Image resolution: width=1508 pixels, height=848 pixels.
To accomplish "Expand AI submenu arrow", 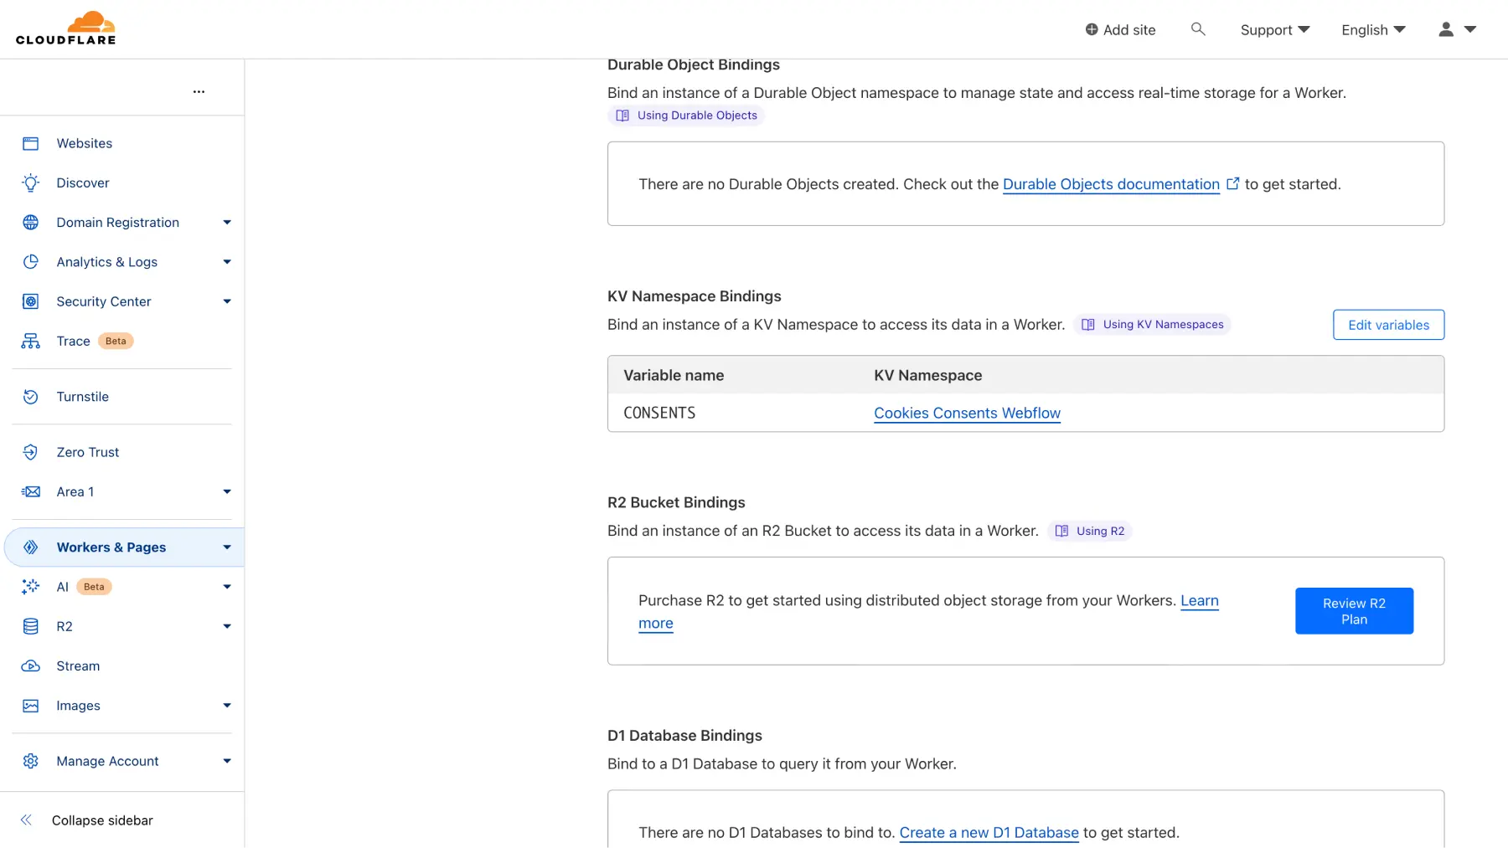I will 227,587.
